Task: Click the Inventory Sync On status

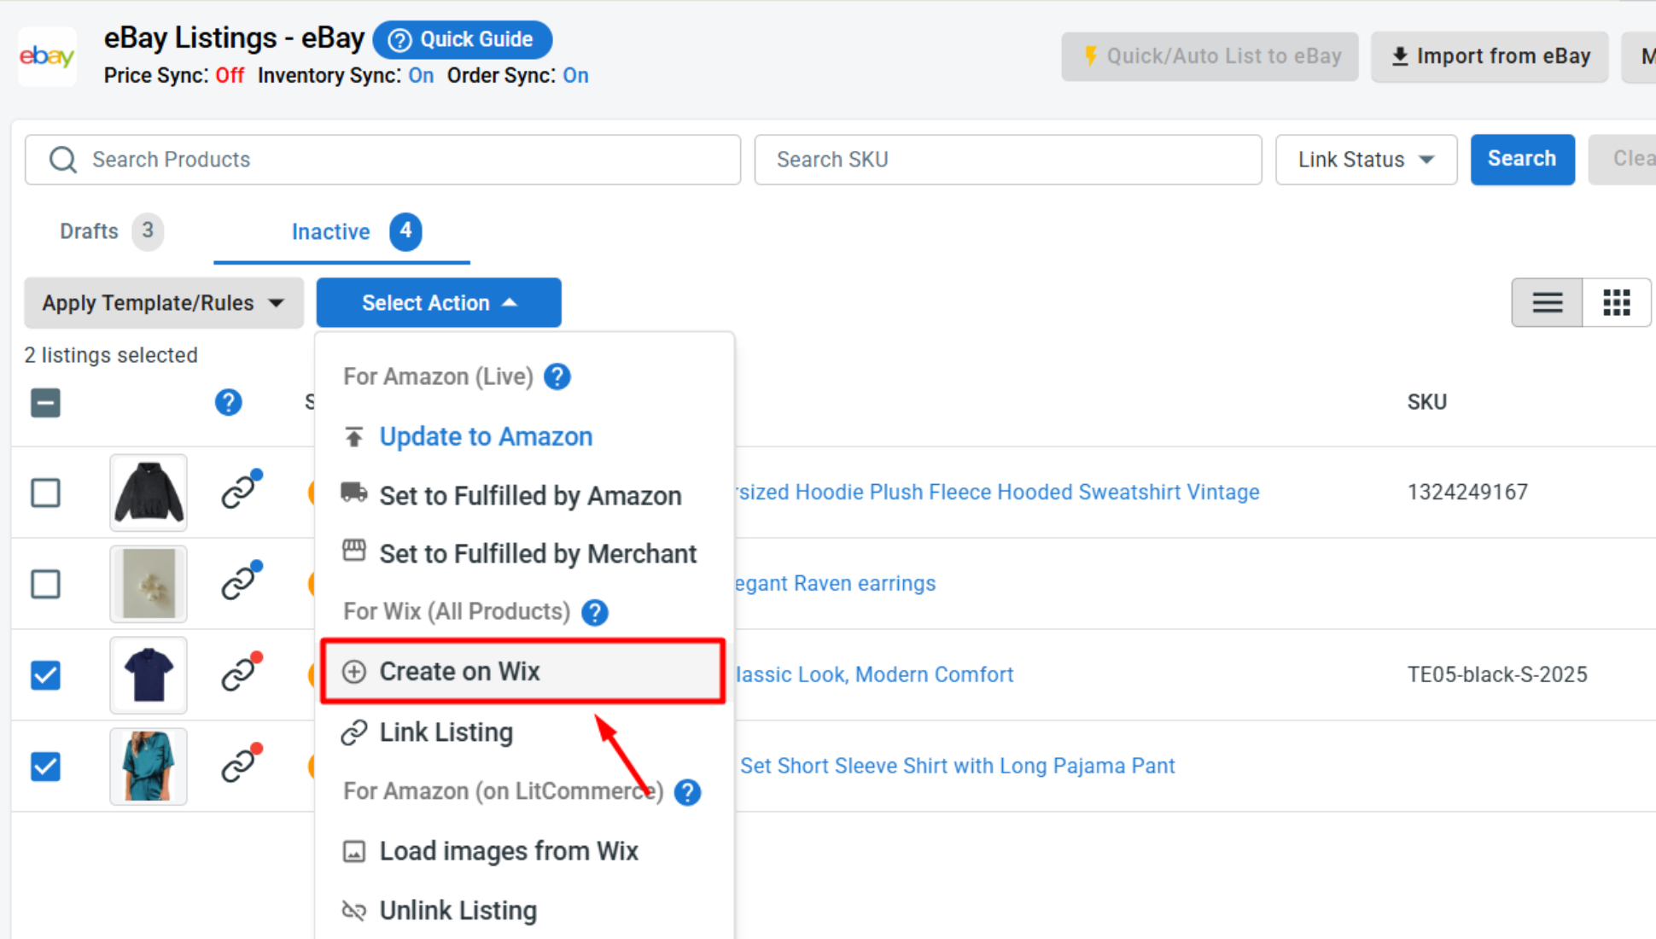Action: (421, 76)
